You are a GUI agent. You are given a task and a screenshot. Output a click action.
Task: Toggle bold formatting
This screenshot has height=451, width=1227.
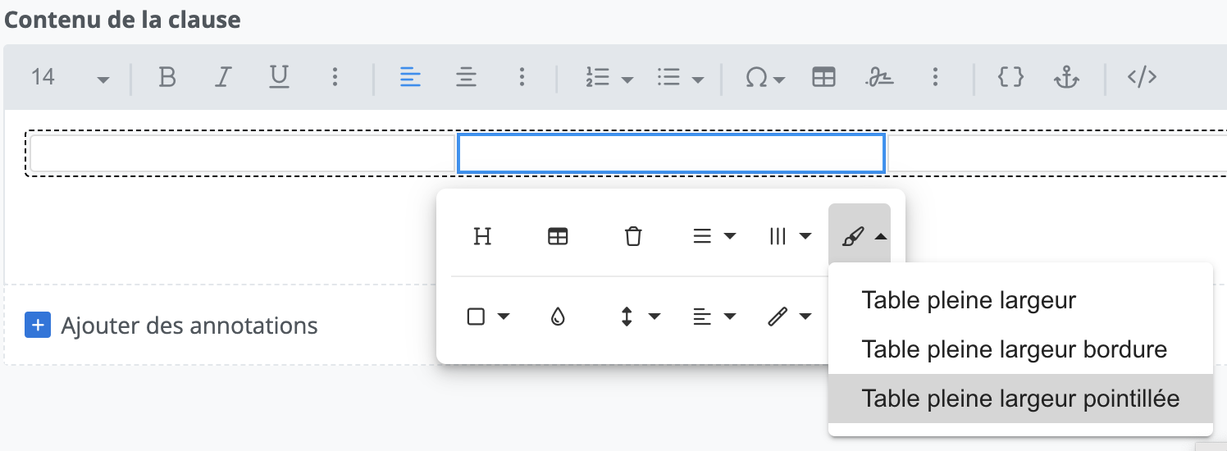[x=167, y=78]
